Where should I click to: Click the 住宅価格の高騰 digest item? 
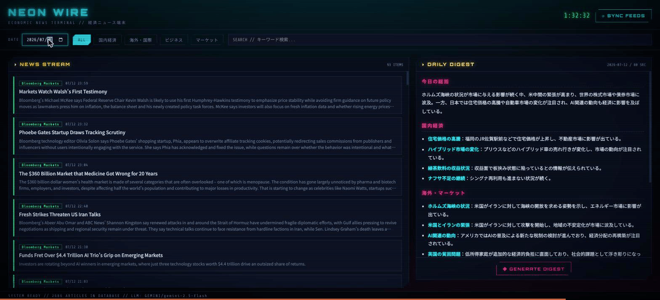[444, 139]
